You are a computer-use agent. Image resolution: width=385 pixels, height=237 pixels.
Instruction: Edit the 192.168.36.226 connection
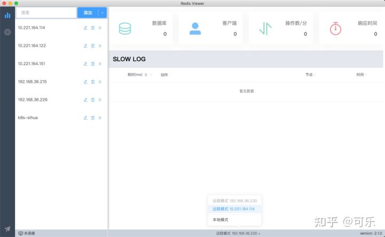(86, 100)
